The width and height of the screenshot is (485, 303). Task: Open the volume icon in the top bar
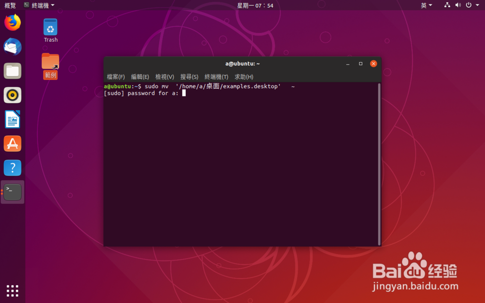pyautogui.click(x=458, y=5)
